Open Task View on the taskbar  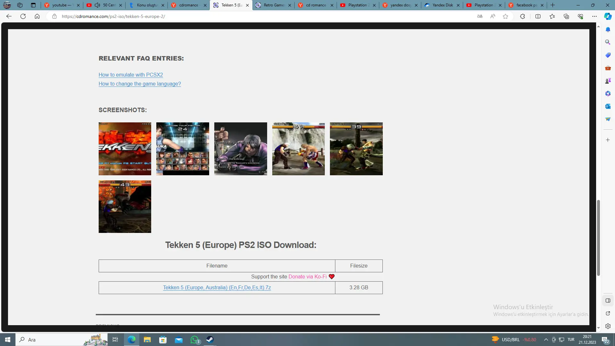coord(115,340)
